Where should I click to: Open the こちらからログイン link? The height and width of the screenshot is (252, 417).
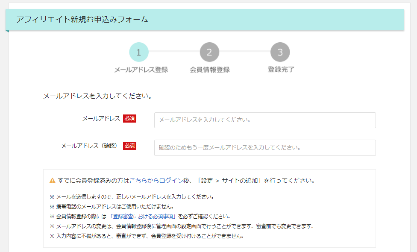click(156, 181)
